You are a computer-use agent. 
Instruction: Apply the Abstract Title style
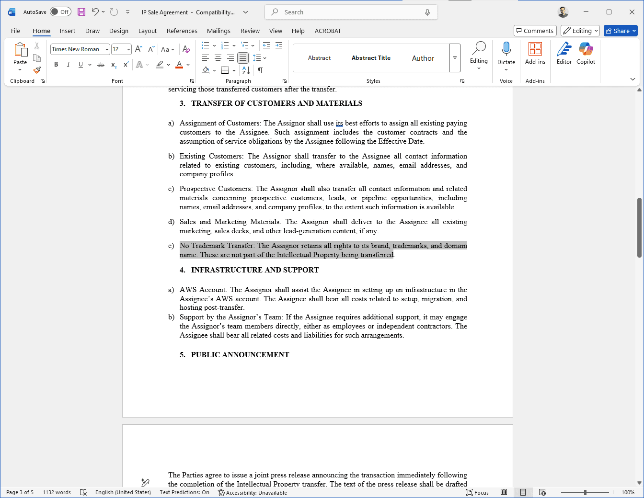[371, 58]
